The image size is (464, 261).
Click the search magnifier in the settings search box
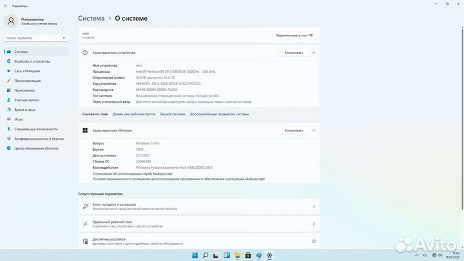64,38
